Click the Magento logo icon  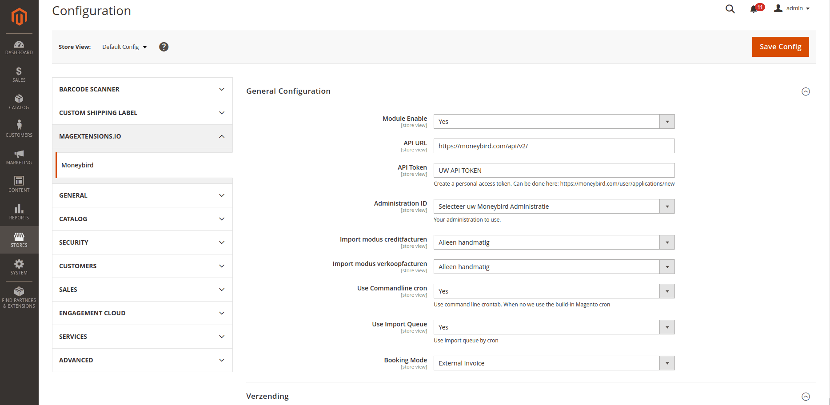point(19,17)
